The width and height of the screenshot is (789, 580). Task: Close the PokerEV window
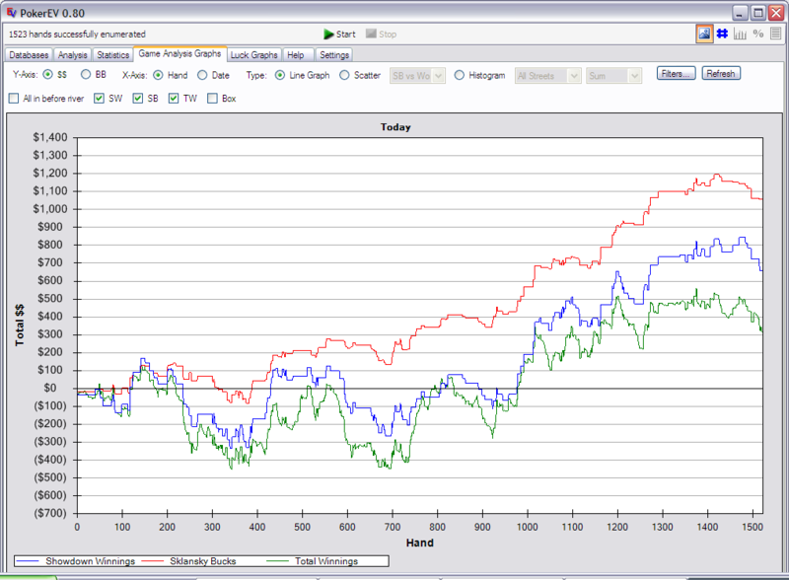[x=776, y=13]
